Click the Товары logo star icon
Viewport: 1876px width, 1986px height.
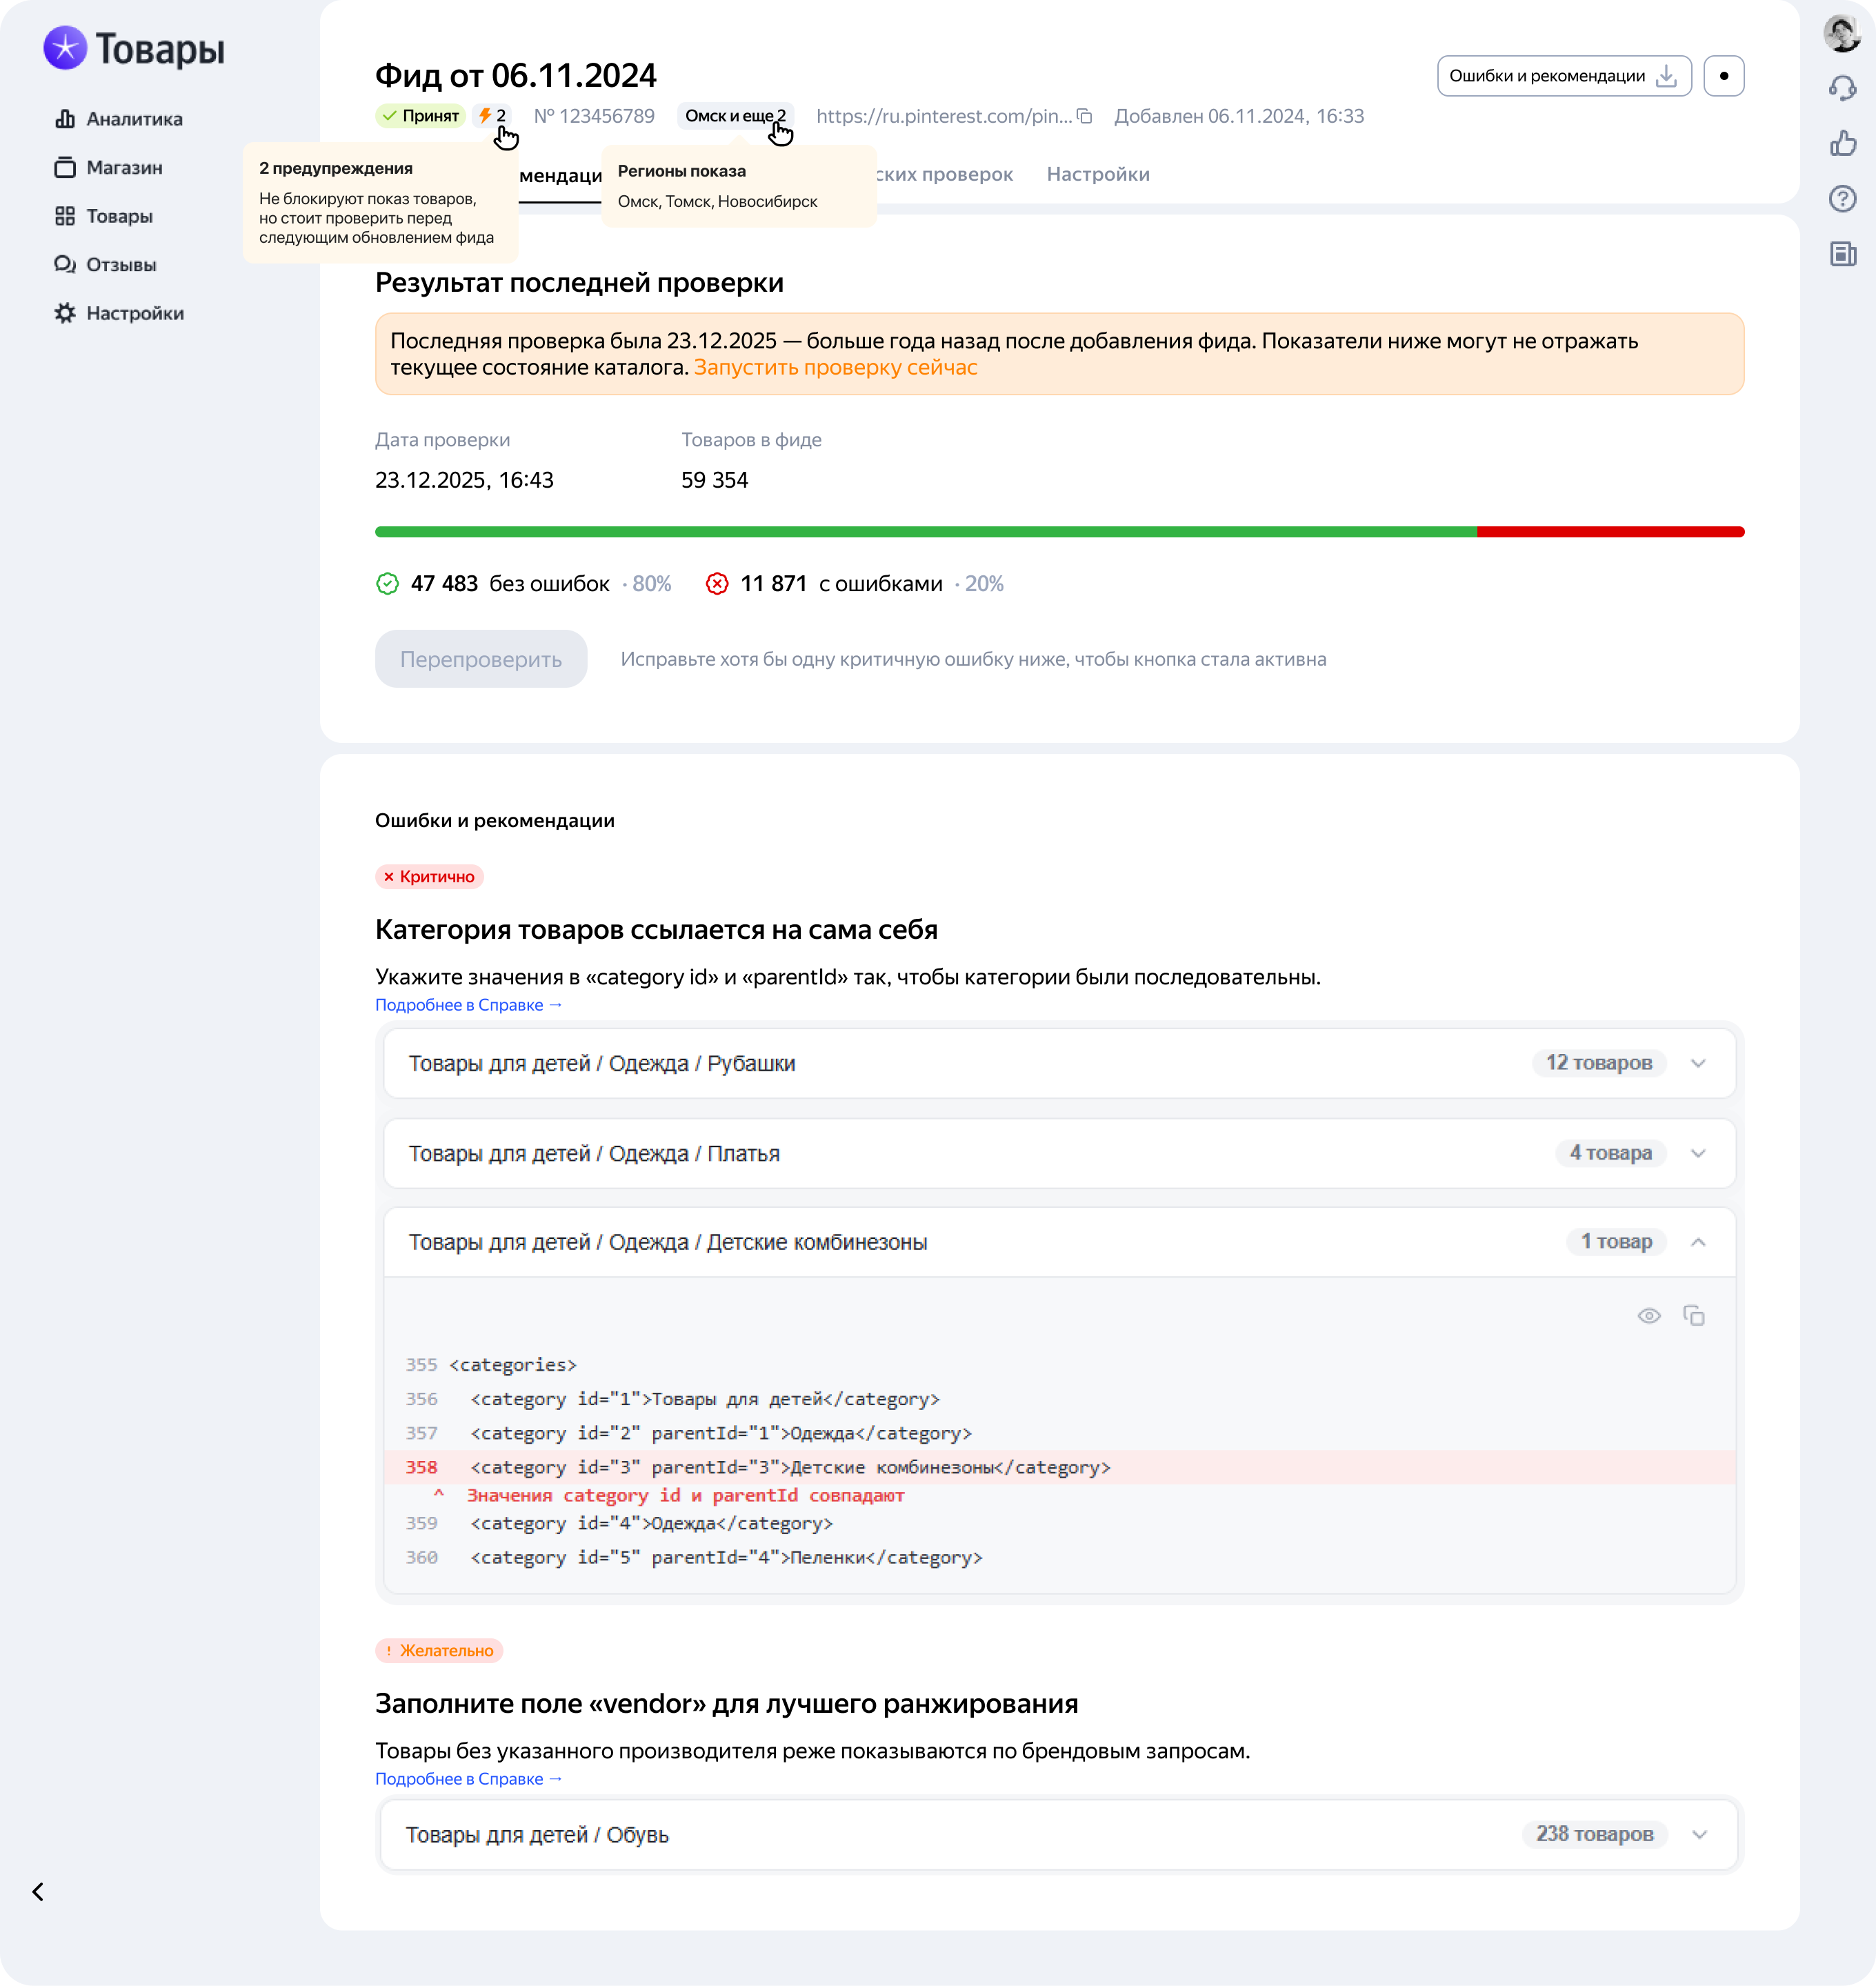(65, 48)
